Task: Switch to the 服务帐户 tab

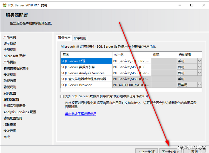Action: (x=64, y=38)
